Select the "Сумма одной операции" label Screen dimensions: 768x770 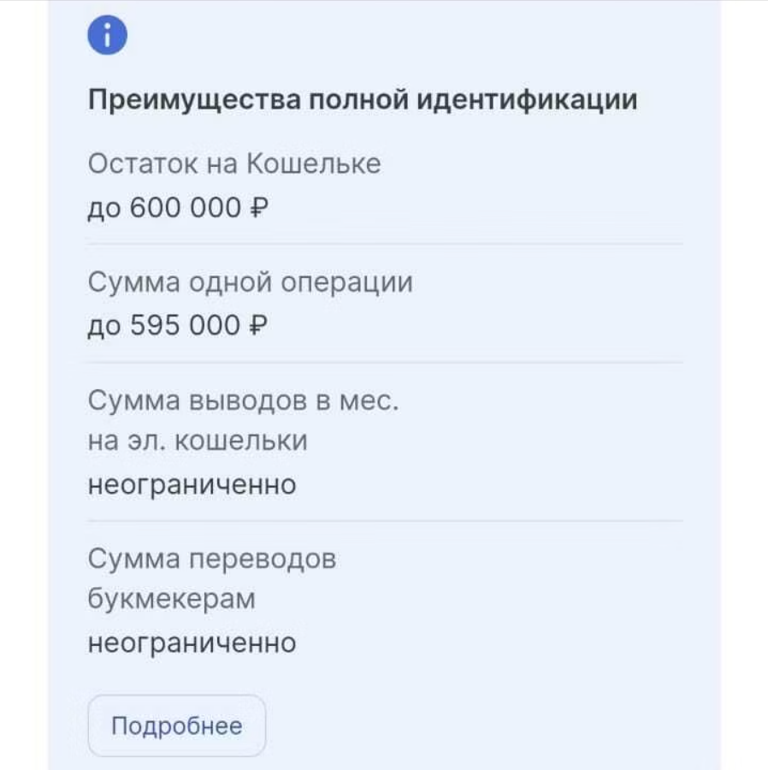click(x=251, y=282)
